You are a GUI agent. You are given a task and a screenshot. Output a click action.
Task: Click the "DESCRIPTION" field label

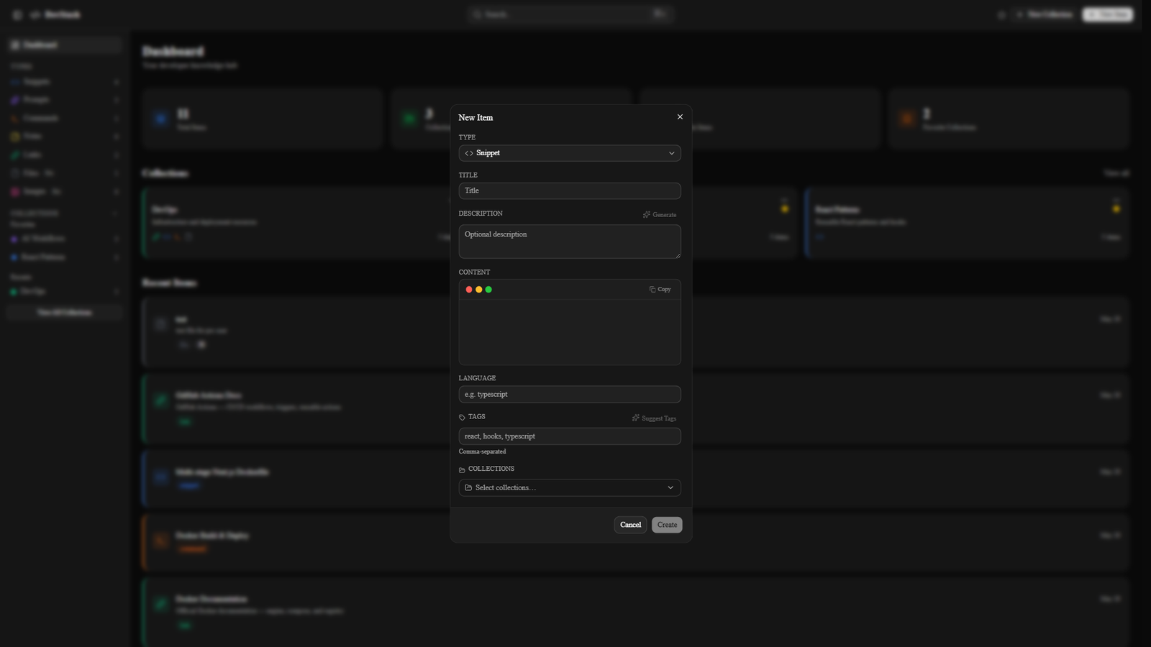coord(481,214)
